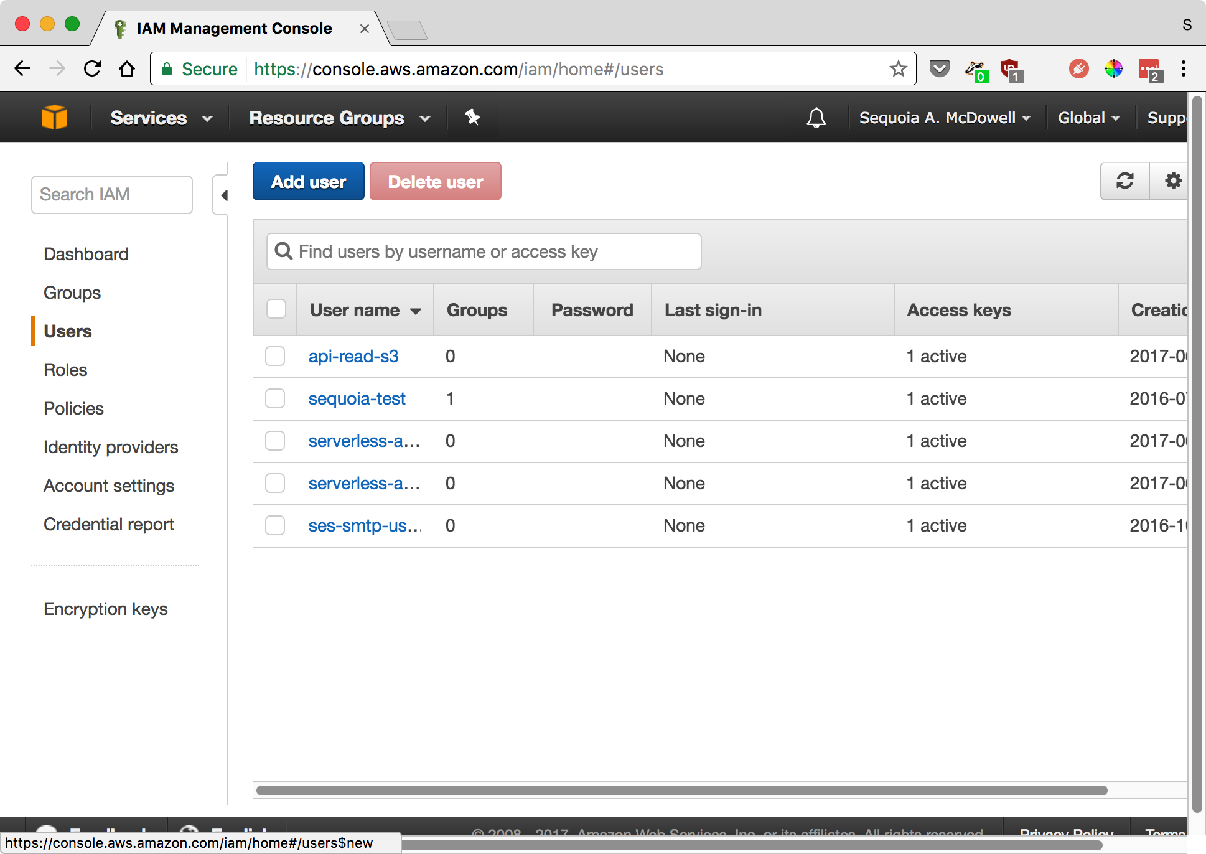1206x854 pixels.
Task: Focus the Search IAM field
Action: click(112, 195)
